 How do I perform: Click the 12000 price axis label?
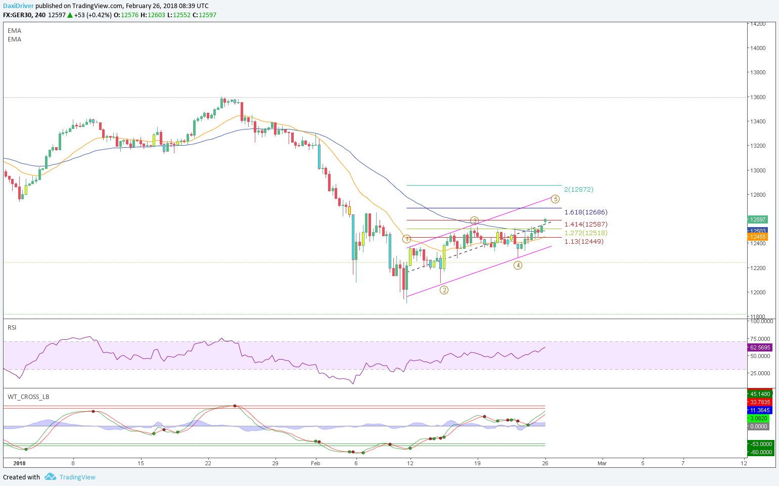[x=758, y=292]
